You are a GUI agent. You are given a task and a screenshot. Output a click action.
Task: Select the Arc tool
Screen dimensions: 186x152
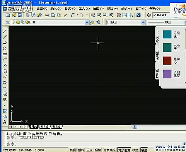click(x=5, y=60)
